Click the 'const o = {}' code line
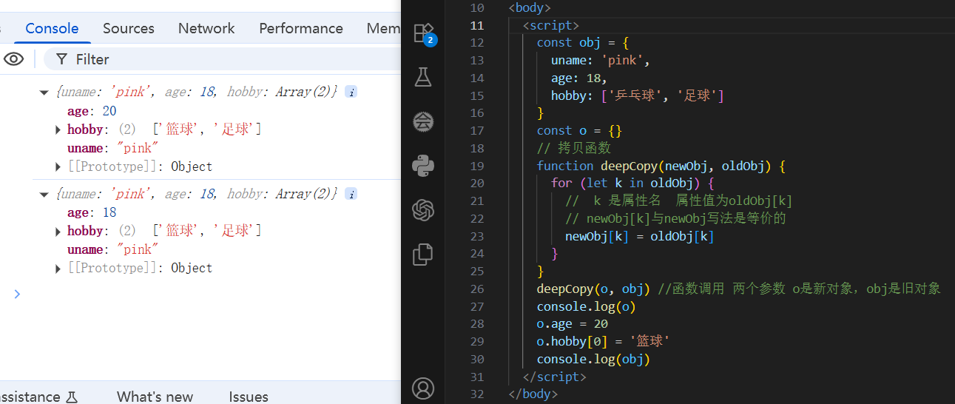 (579, 130)
